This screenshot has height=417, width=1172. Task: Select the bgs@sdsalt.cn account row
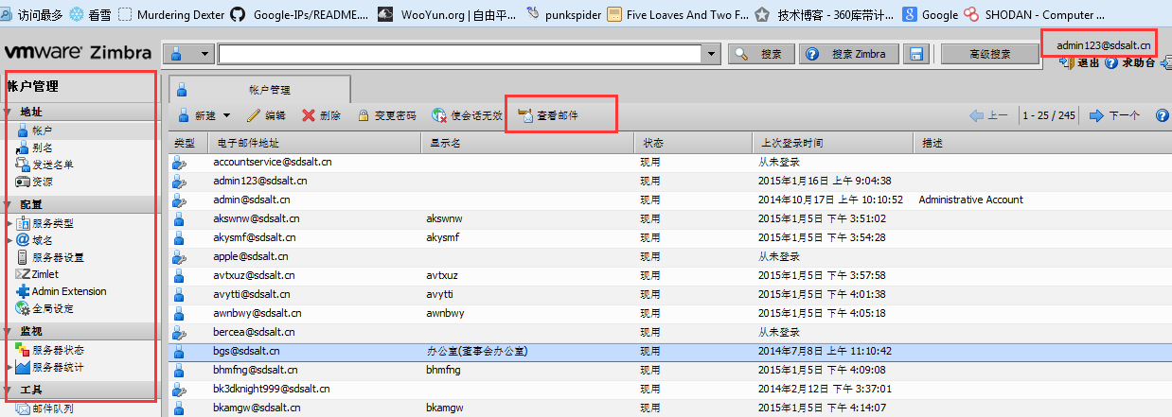coord(670,351)
